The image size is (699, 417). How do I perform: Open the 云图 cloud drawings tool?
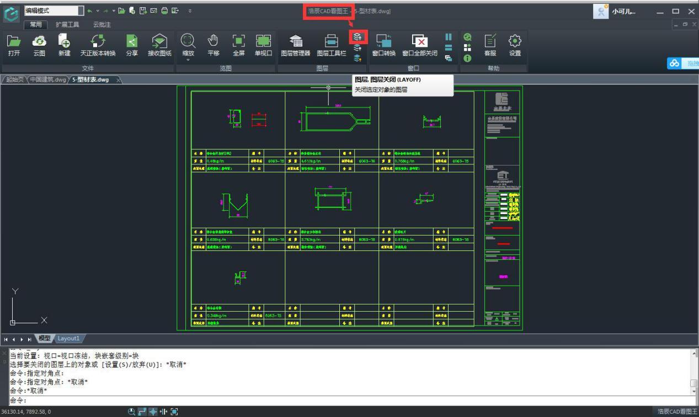pyautogui.click(x=39, y=45)
